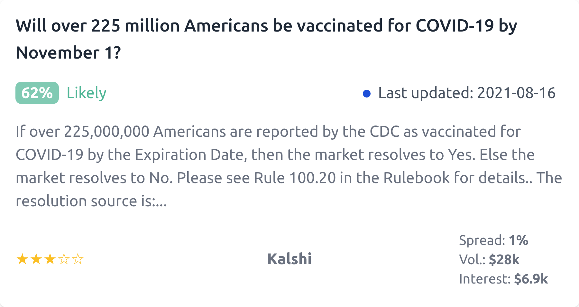Click the second filled gold star
Screen dimensions: 579x307
pos(36,259)
